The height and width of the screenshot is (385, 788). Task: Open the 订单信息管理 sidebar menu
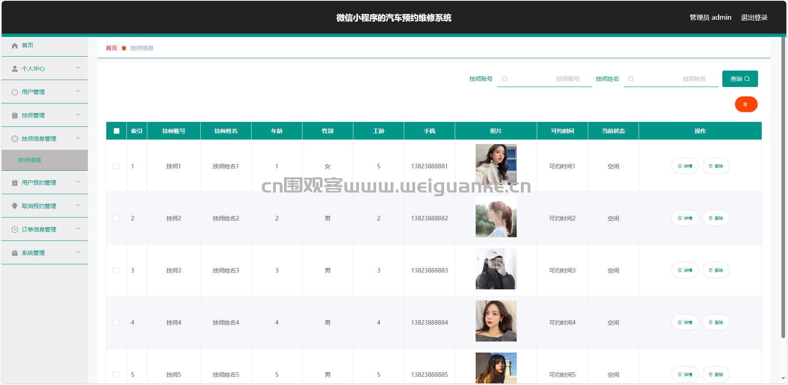pos(45,229)
